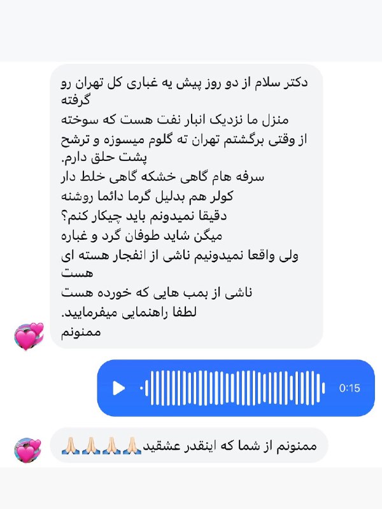Open the hearts avatar beside the thank-you reply
Viewport: 382px width, 509px height.
click(29, 450)
